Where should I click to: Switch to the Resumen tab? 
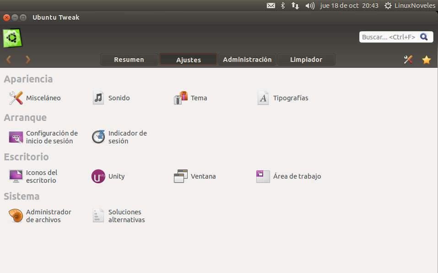pos(129,59)
